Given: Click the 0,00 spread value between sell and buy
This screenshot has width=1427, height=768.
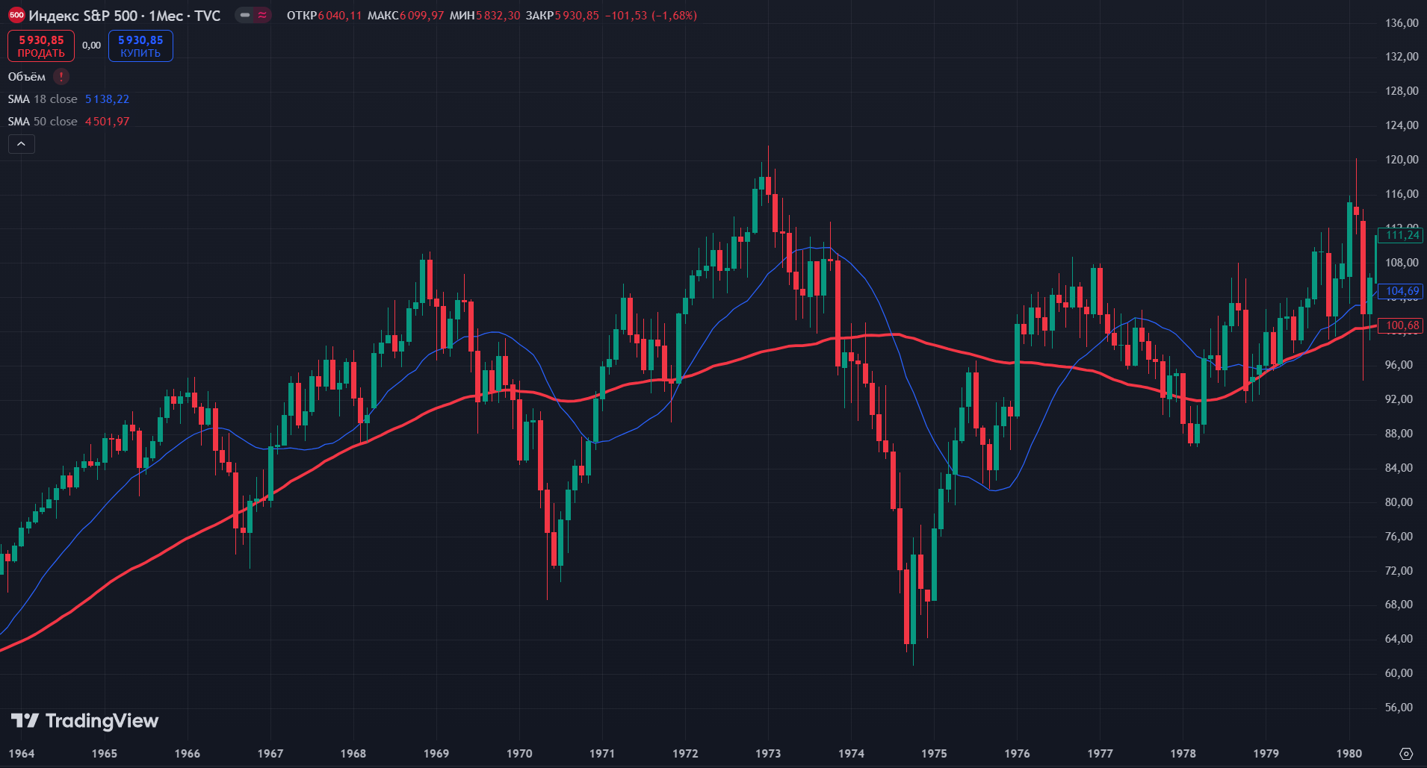Looking at the screenshot, I should (x=91, y=46).
